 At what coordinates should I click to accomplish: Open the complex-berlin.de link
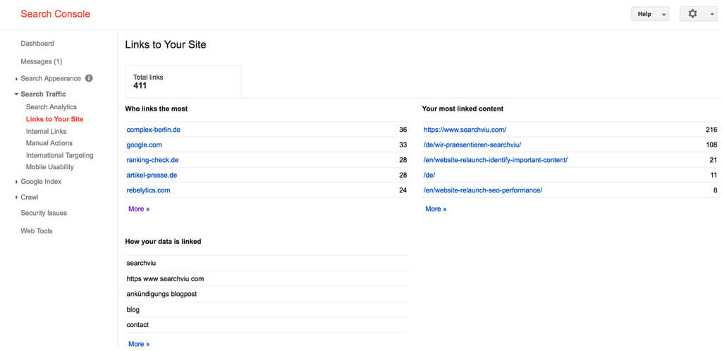point(153,130)
